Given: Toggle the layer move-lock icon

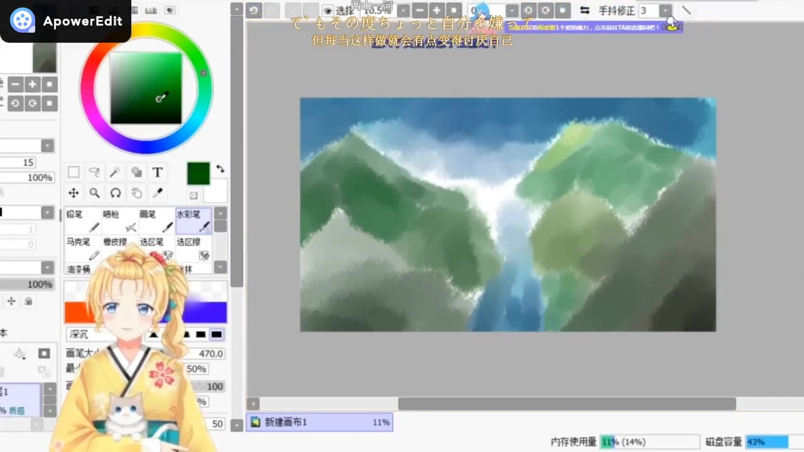Looking at the screenshot, I should (11, 301).
